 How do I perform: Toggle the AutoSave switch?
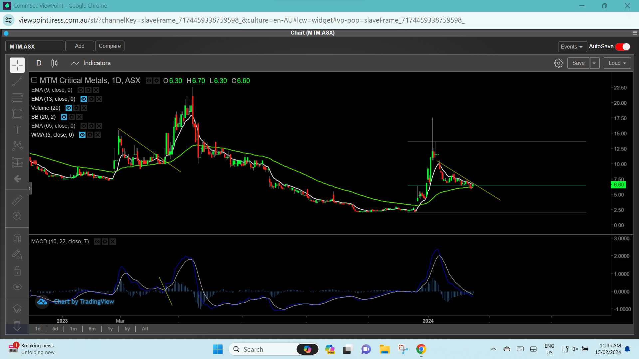click(x=623, y=47)
